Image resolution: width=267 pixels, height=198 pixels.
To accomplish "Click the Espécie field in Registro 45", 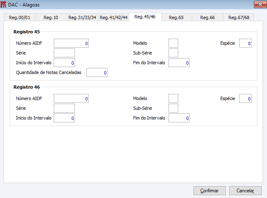I will pos(245,43).
